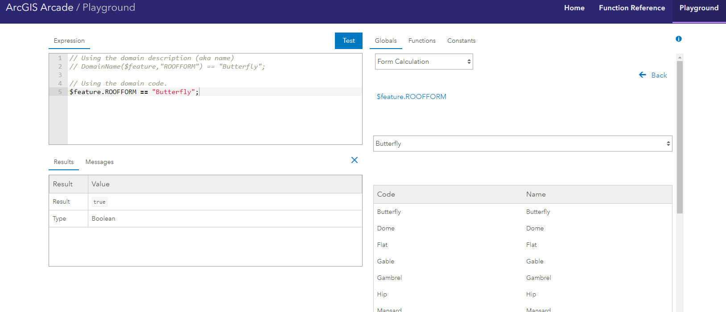Click into the expression code editor
Screen dimensions: 726x312
[x=214, y=116]
